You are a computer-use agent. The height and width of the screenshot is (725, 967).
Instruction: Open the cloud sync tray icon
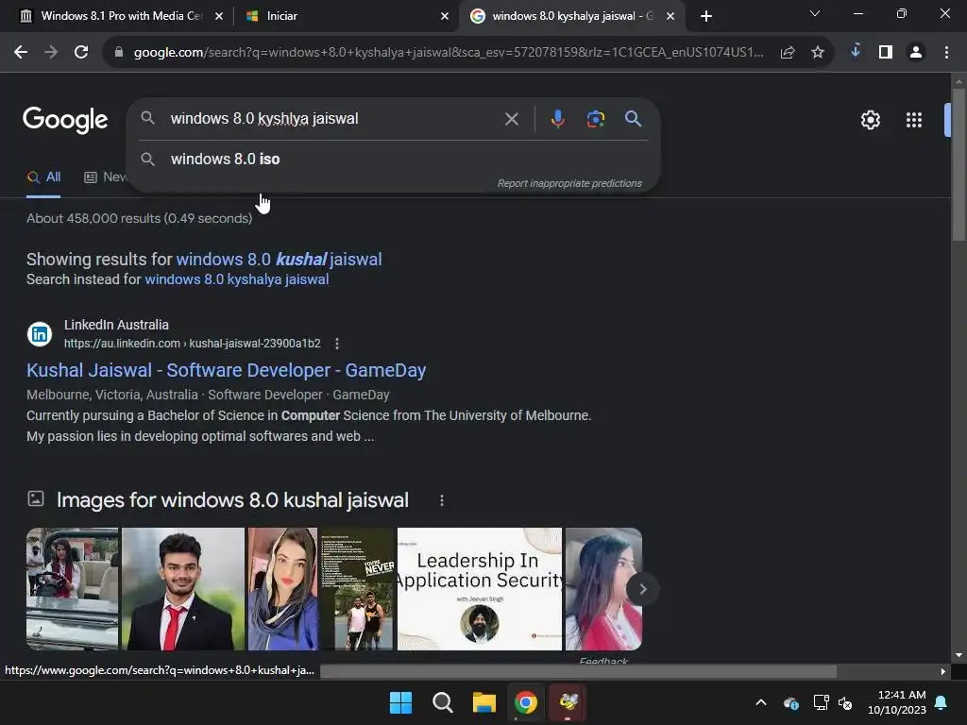pyautogui.click(x=791, y=702)
